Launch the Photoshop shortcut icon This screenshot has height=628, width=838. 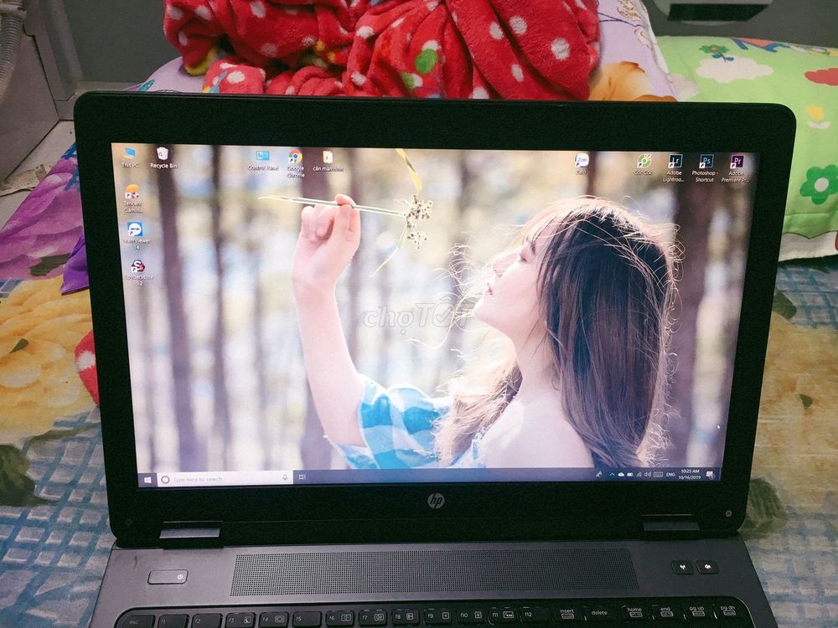(705, 169)
